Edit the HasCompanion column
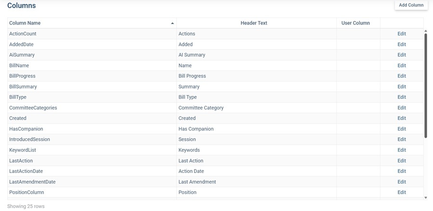The width and height of the screenshot is (433, 211). [x=402, y=129]
